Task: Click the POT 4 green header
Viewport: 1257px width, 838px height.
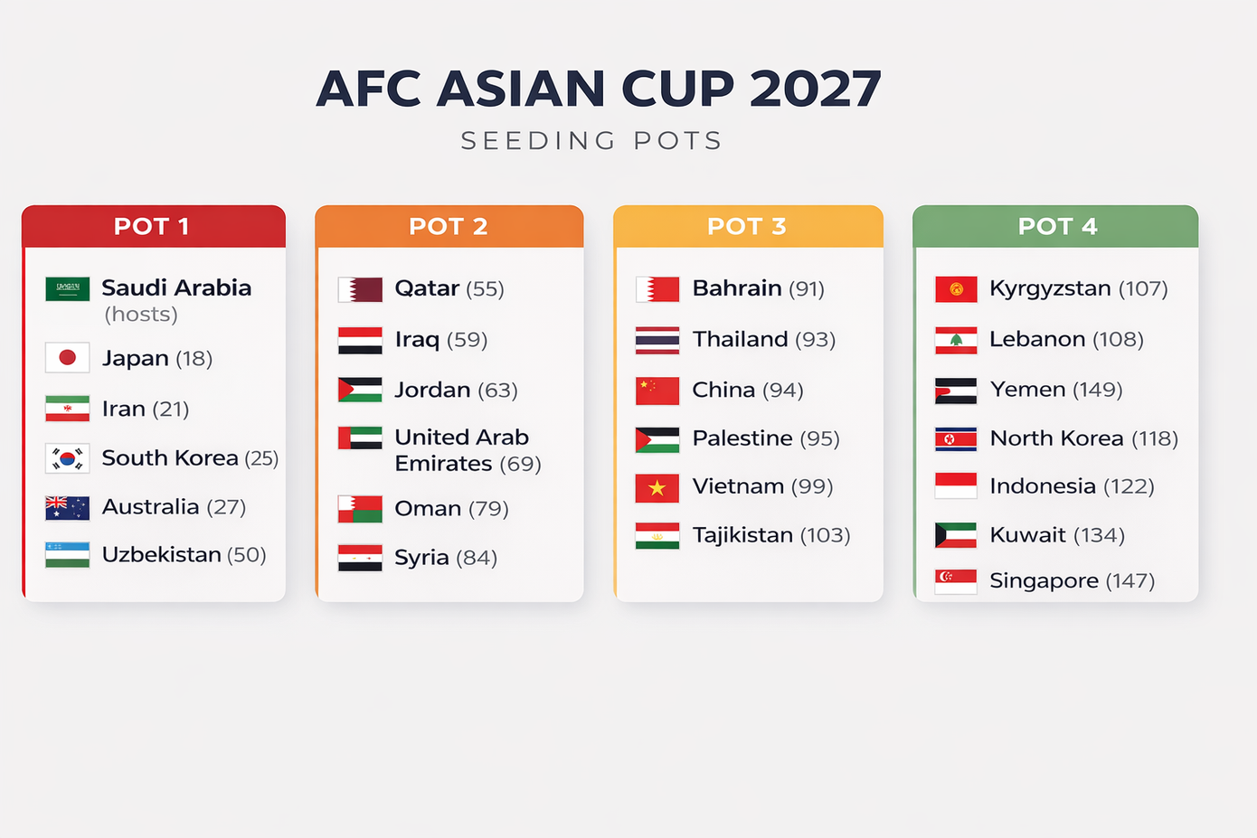Action: [x=1055, y=226]
